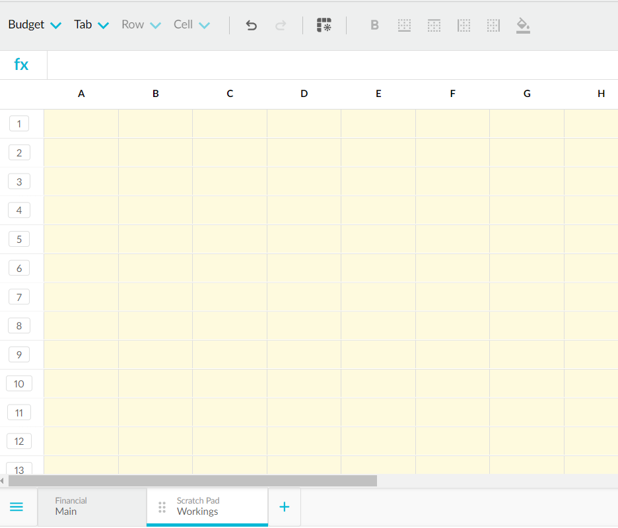Apply right border to cell
Image resolution: width=618 pixels, height=528 pixels.
click(x=493, y=26)
